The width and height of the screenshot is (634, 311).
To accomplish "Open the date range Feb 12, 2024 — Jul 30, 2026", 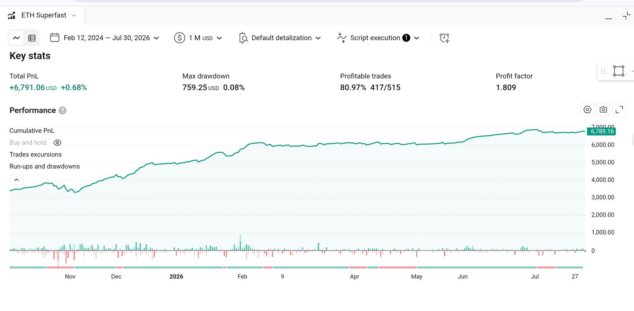I will pos(105,38).
